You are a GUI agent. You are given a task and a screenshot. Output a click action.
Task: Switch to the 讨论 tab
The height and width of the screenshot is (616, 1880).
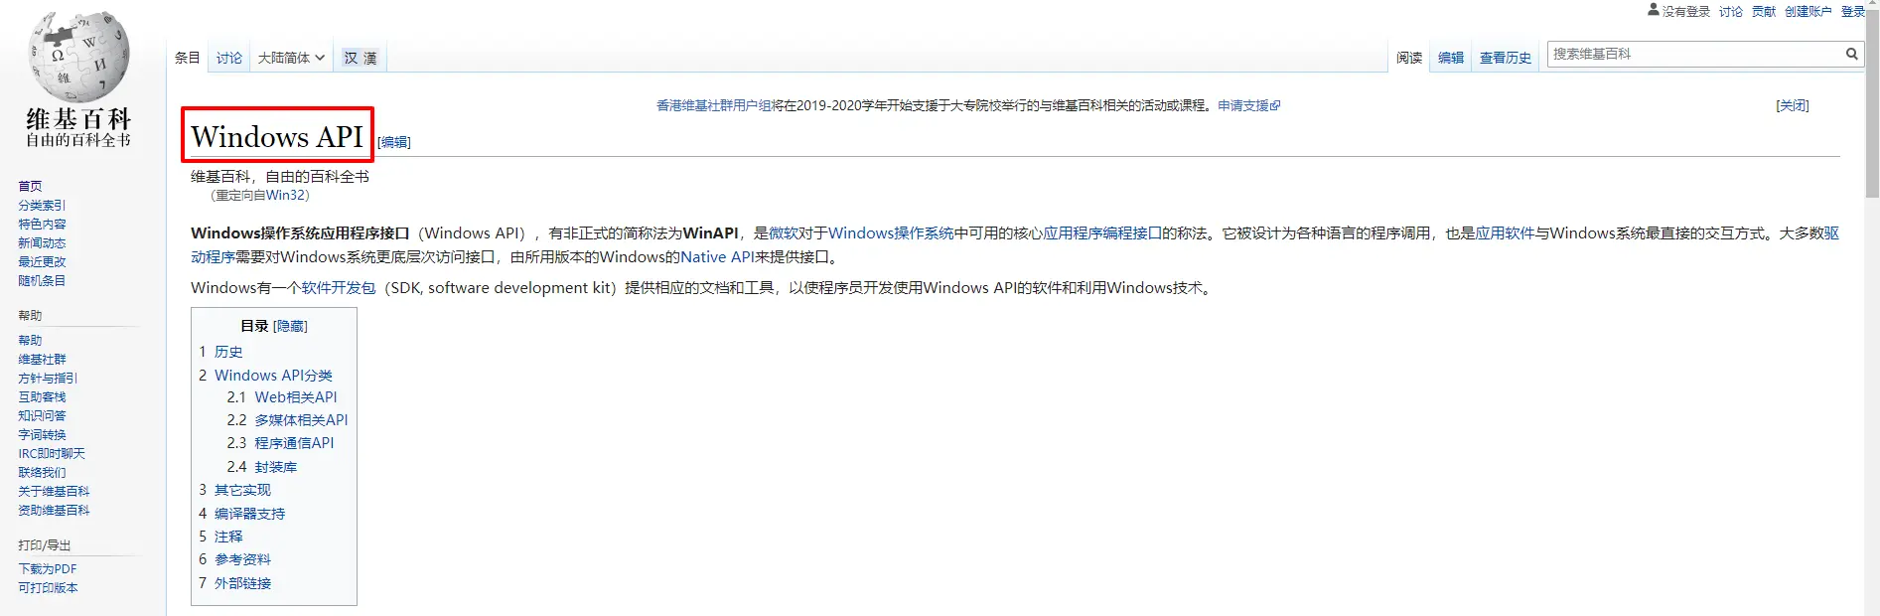click(x=229, y=58)
